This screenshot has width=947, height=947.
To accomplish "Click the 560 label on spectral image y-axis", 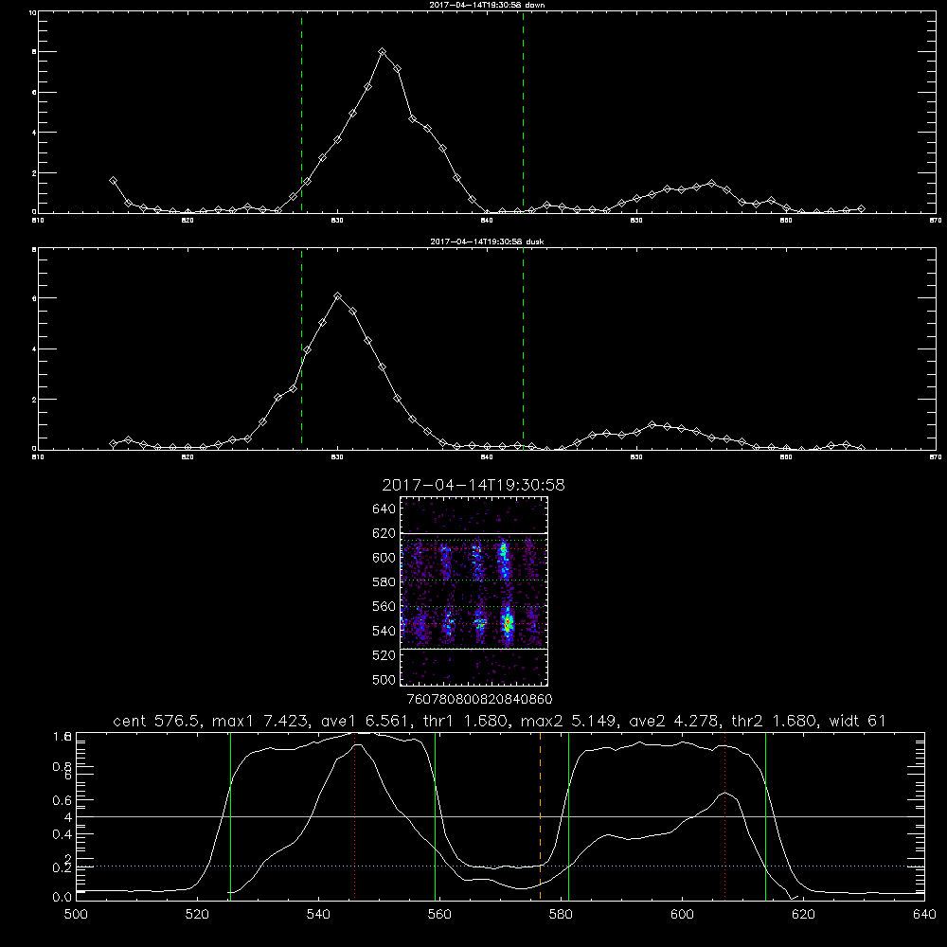I will tap(384, 606).
